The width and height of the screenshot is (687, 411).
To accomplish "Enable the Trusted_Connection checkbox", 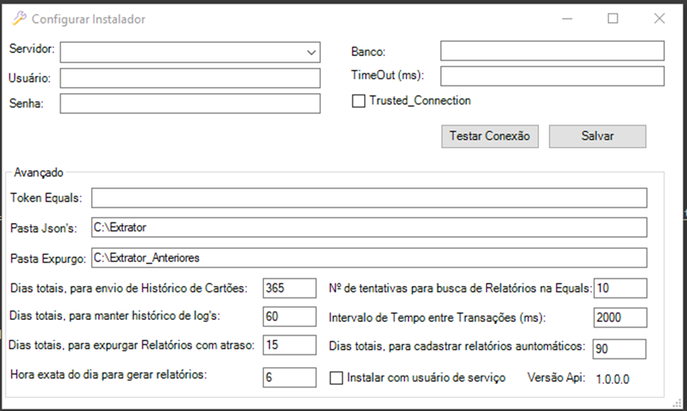I will pyautogui.click(x=359, y=101).
